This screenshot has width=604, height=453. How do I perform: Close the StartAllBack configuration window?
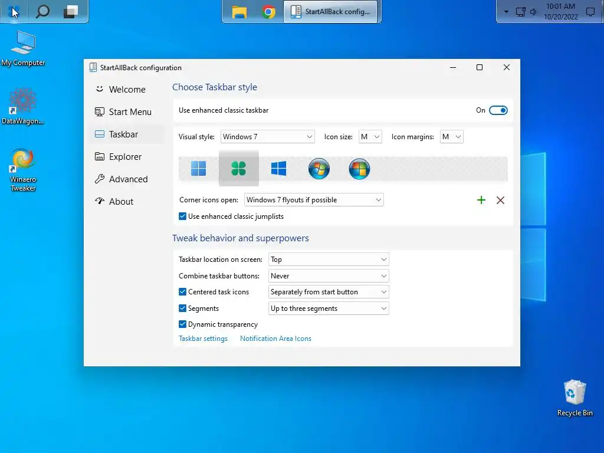pos(507,67)
